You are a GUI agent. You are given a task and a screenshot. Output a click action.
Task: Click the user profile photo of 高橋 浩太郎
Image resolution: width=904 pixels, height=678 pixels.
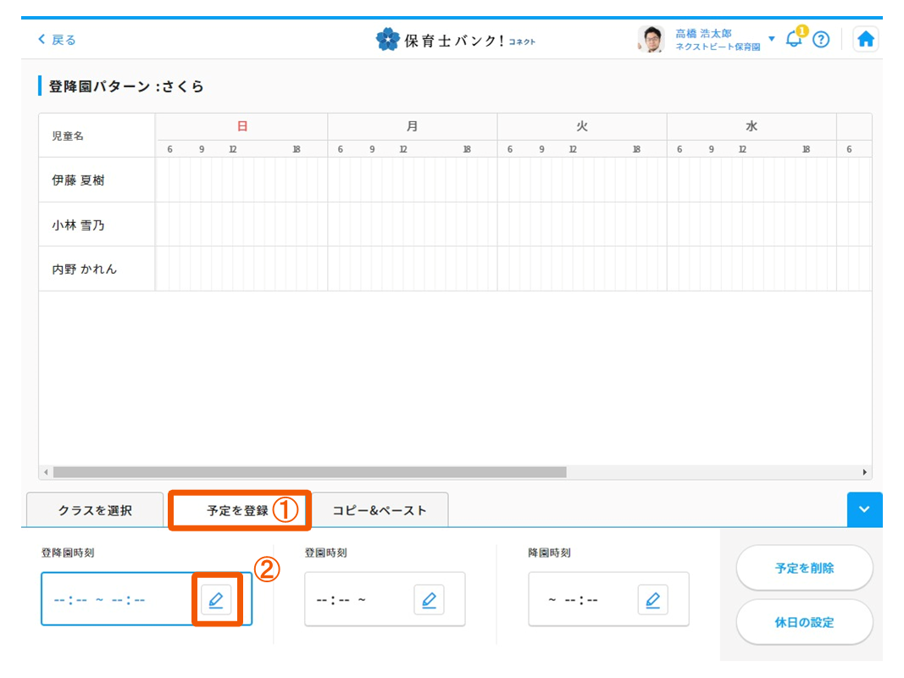coord(651,38)
